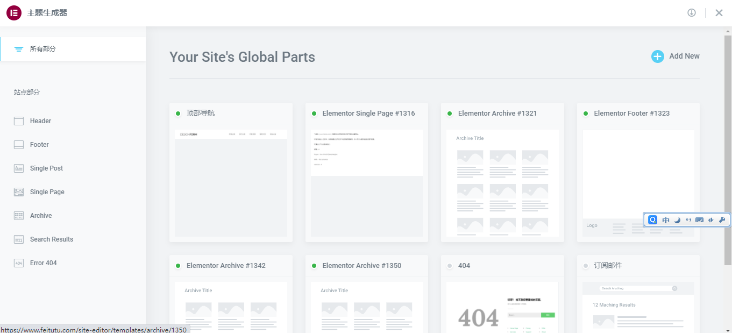Click the blue plus Add New icon
This screenshot has height=333, width=732.
tap(657, 56)
